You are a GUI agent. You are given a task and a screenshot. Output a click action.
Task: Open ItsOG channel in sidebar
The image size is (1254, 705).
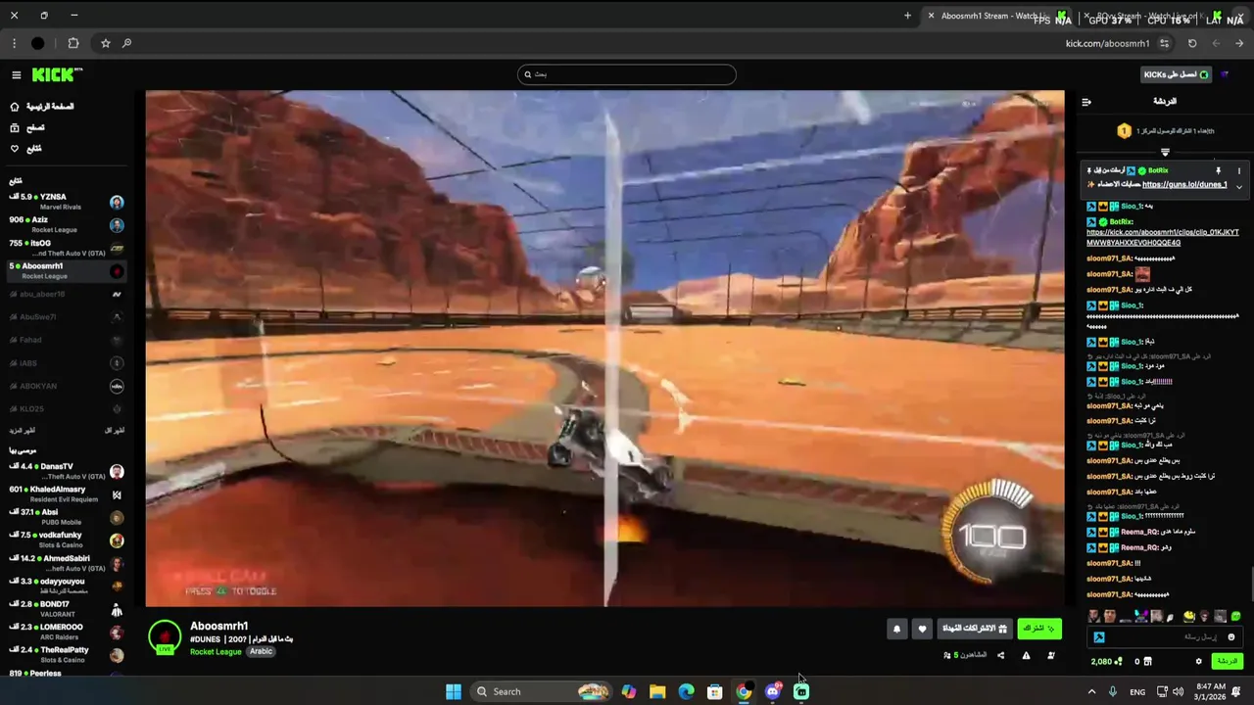tap(67, 248)
